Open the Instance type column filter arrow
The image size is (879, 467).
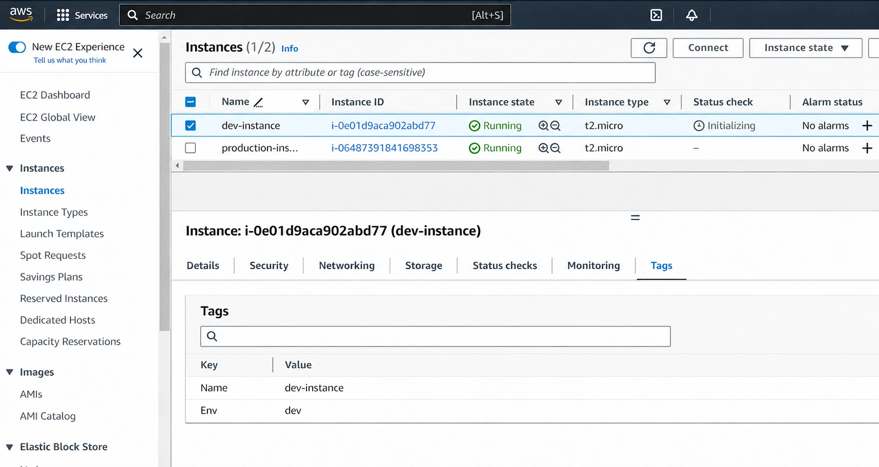click(667, 102)
